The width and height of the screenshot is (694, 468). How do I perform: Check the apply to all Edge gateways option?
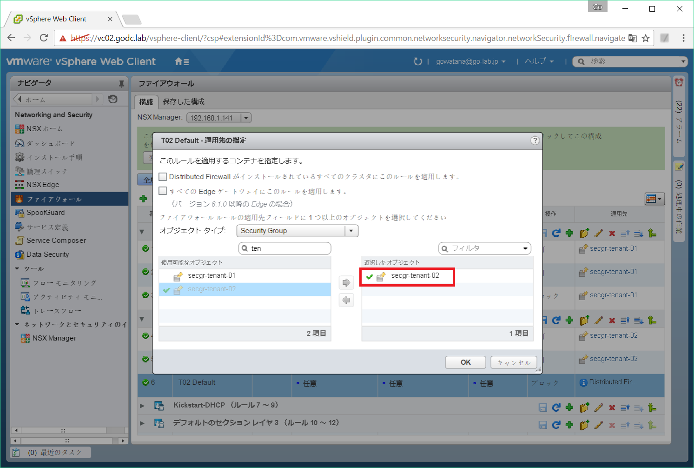pos(163,191)
